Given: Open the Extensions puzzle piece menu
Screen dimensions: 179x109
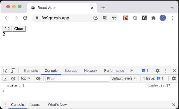Looking at the screenshot, I should (x=154, y=18).
